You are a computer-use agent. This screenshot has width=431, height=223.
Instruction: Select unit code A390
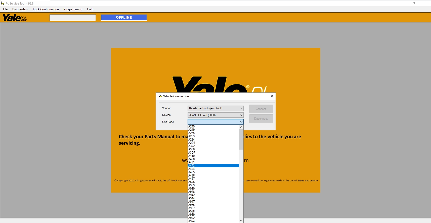click(213, 149)
